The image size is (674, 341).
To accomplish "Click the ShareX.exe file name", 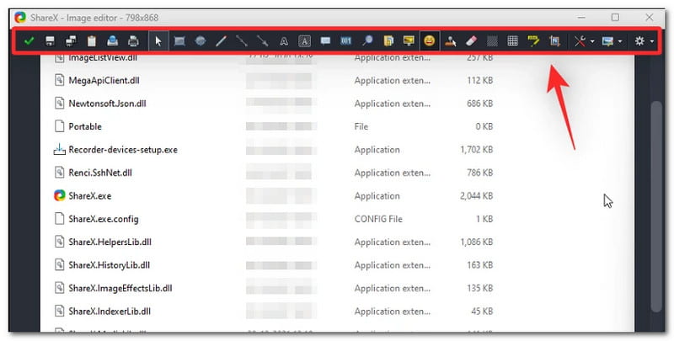I will (x=90, y=196).
